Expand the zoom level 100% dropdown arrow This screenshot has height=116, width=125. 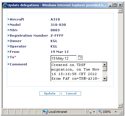pos(116,112)
